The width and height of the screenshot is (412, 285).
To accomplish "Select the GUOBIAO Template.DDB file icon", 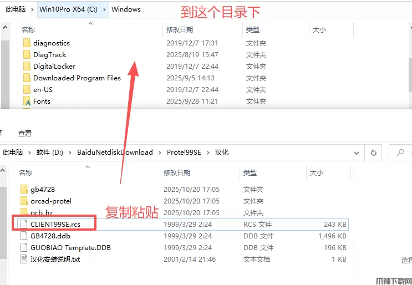I will click(x=24, y=247).
